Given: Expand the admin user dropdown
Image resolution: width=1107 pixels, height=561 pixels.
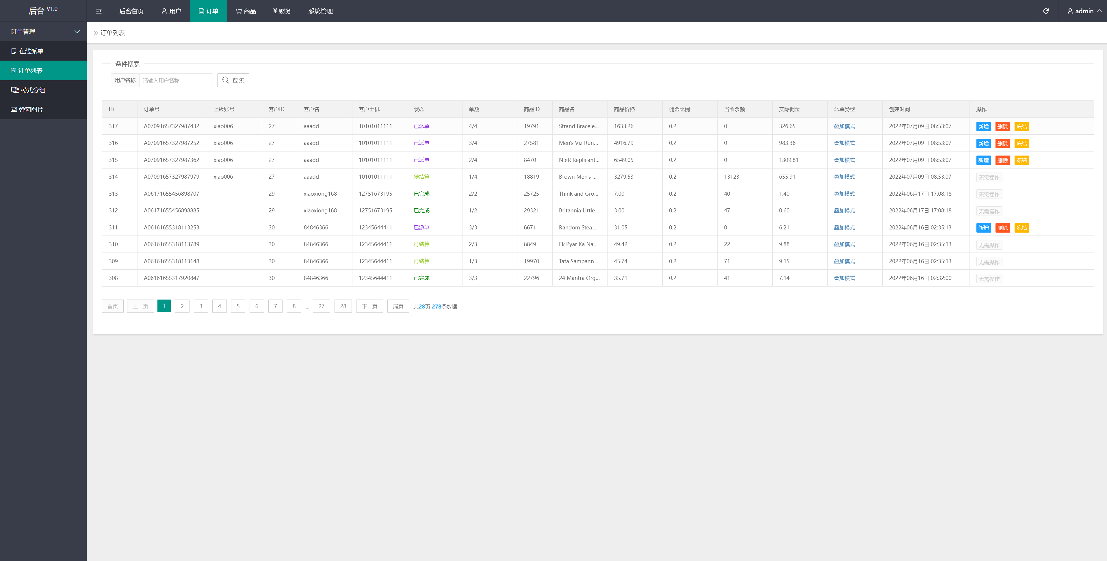Looking at the screenshot, I should coord(1084,11).
